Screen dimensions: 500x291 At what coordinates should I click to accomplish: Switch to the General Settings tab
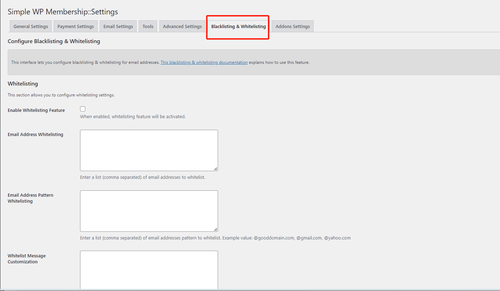click(x=30, y=26)
